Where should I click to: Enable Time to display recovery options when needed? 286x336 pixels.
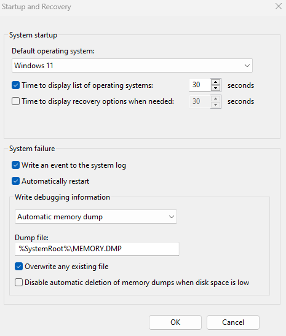point(15,101)
